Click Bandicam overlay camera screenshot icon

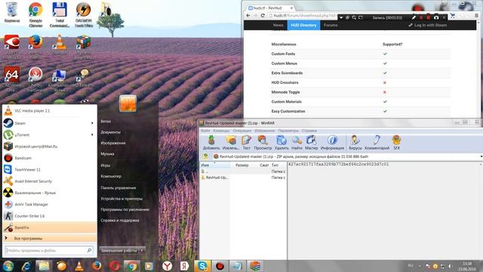(436, 17)
